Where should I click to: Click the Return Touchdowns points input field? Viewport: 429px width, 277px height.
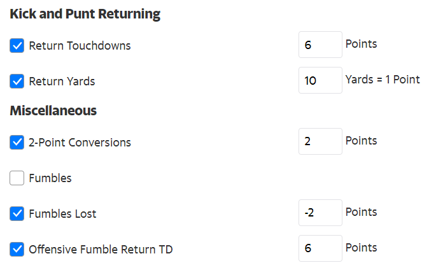pos(320,45)
